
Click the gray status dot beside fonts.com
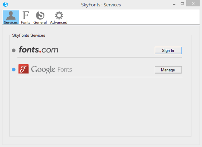[13, 50]
